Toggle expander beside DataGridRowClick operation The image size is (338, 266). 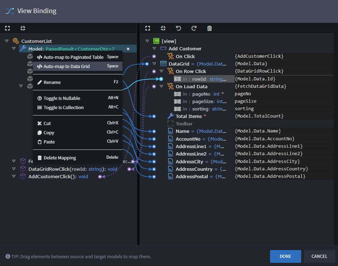[x=14, y=169]
